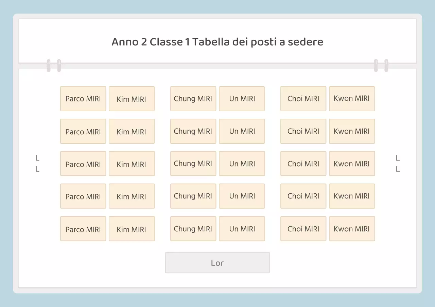Select the Lor desk box at the bottom

coord(217,263)
